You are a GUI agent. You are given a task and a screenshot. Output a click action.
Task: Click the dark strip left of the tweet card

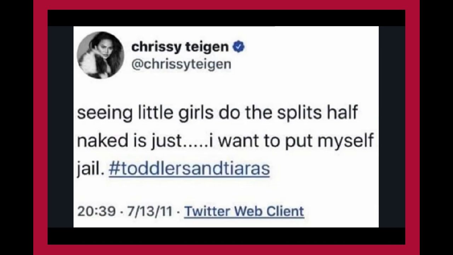(x=61, y=127)
